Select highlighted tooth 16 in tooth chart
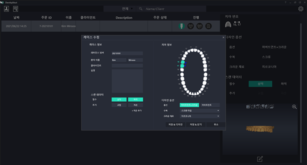 click(183, 62)
